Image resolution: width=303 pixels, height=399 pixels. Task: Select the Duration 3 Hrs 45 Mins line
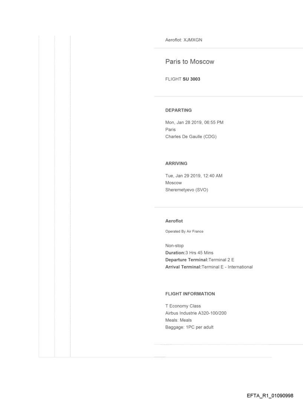point(189,253)
